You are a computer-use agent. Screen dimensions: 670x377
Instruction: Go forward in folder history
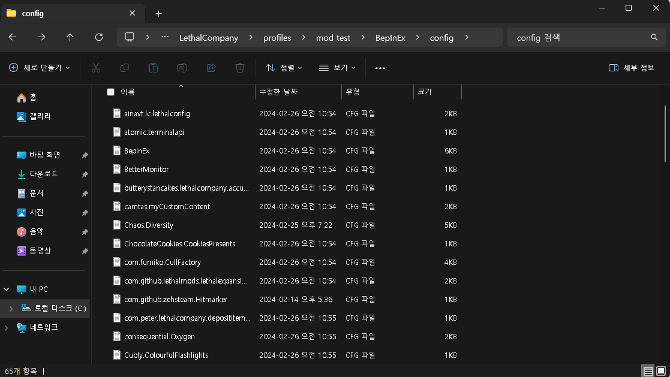(x=41, y=38)
